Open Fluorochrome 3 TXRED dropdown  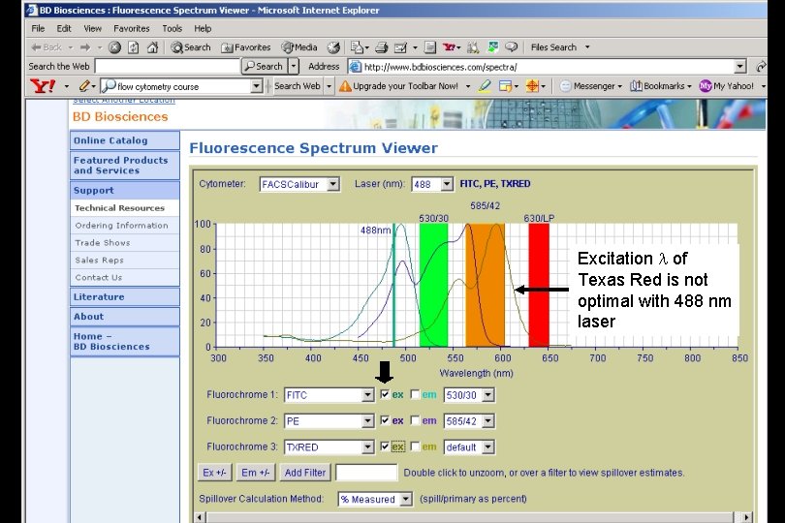(329, 446)
